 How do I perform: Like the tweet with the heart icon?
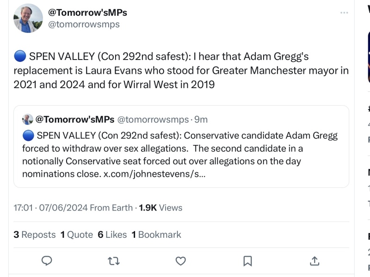[180, 261]
